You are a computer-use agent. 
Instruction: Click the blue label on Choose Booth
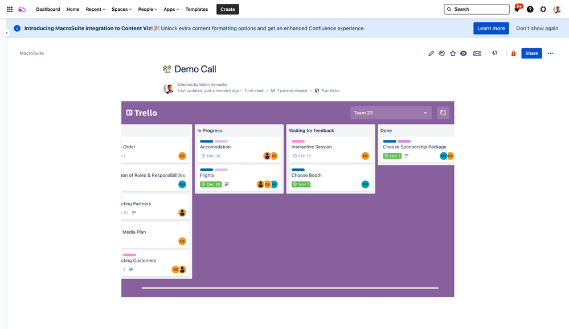click(x=298, y=169)
